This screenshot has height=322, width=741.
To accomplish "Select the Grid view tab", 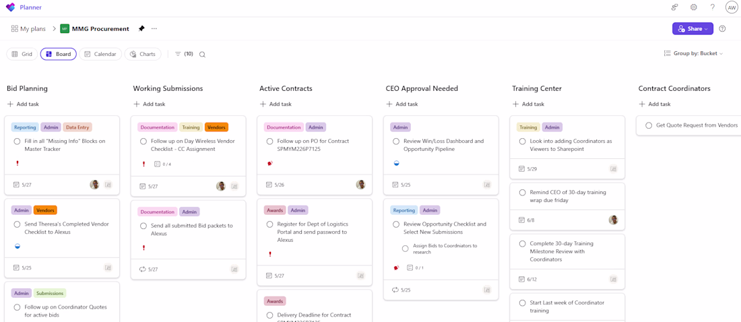I will coord(22,54).
